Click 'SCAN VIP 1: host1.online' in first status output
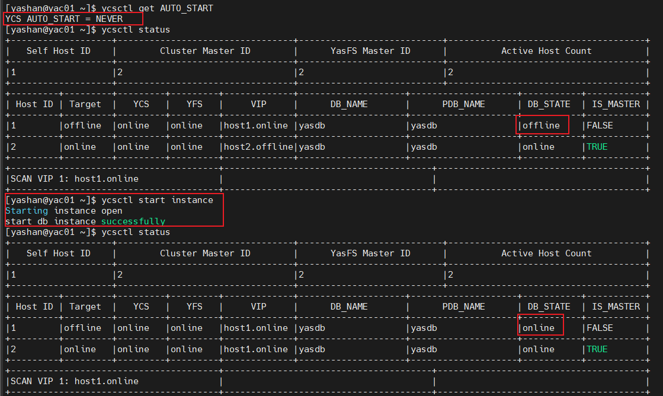This screenshot has height=396, width=663. (75, 179)
